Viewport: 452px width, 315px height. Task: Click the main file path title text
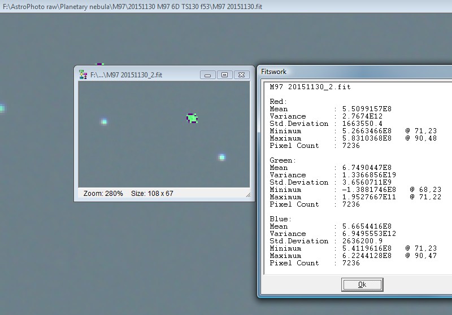click(x=133, y=6)
